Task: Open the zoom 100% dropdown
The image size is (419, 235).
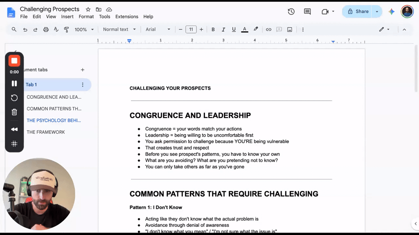Action: click(x=84, y=29)
